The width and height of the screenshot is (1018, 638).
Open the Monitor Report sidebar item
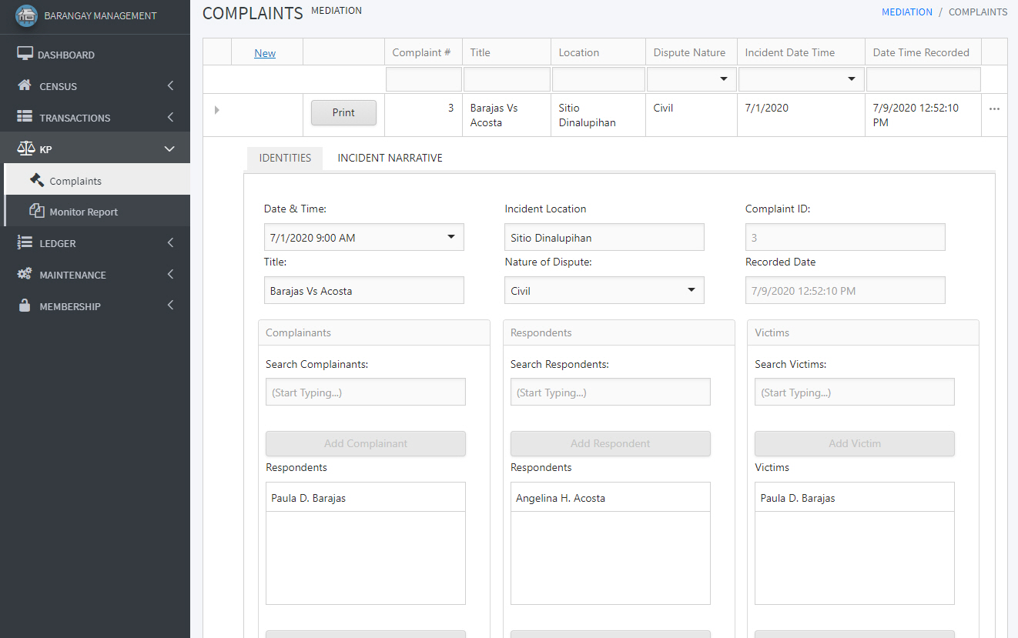click(96, 211)
